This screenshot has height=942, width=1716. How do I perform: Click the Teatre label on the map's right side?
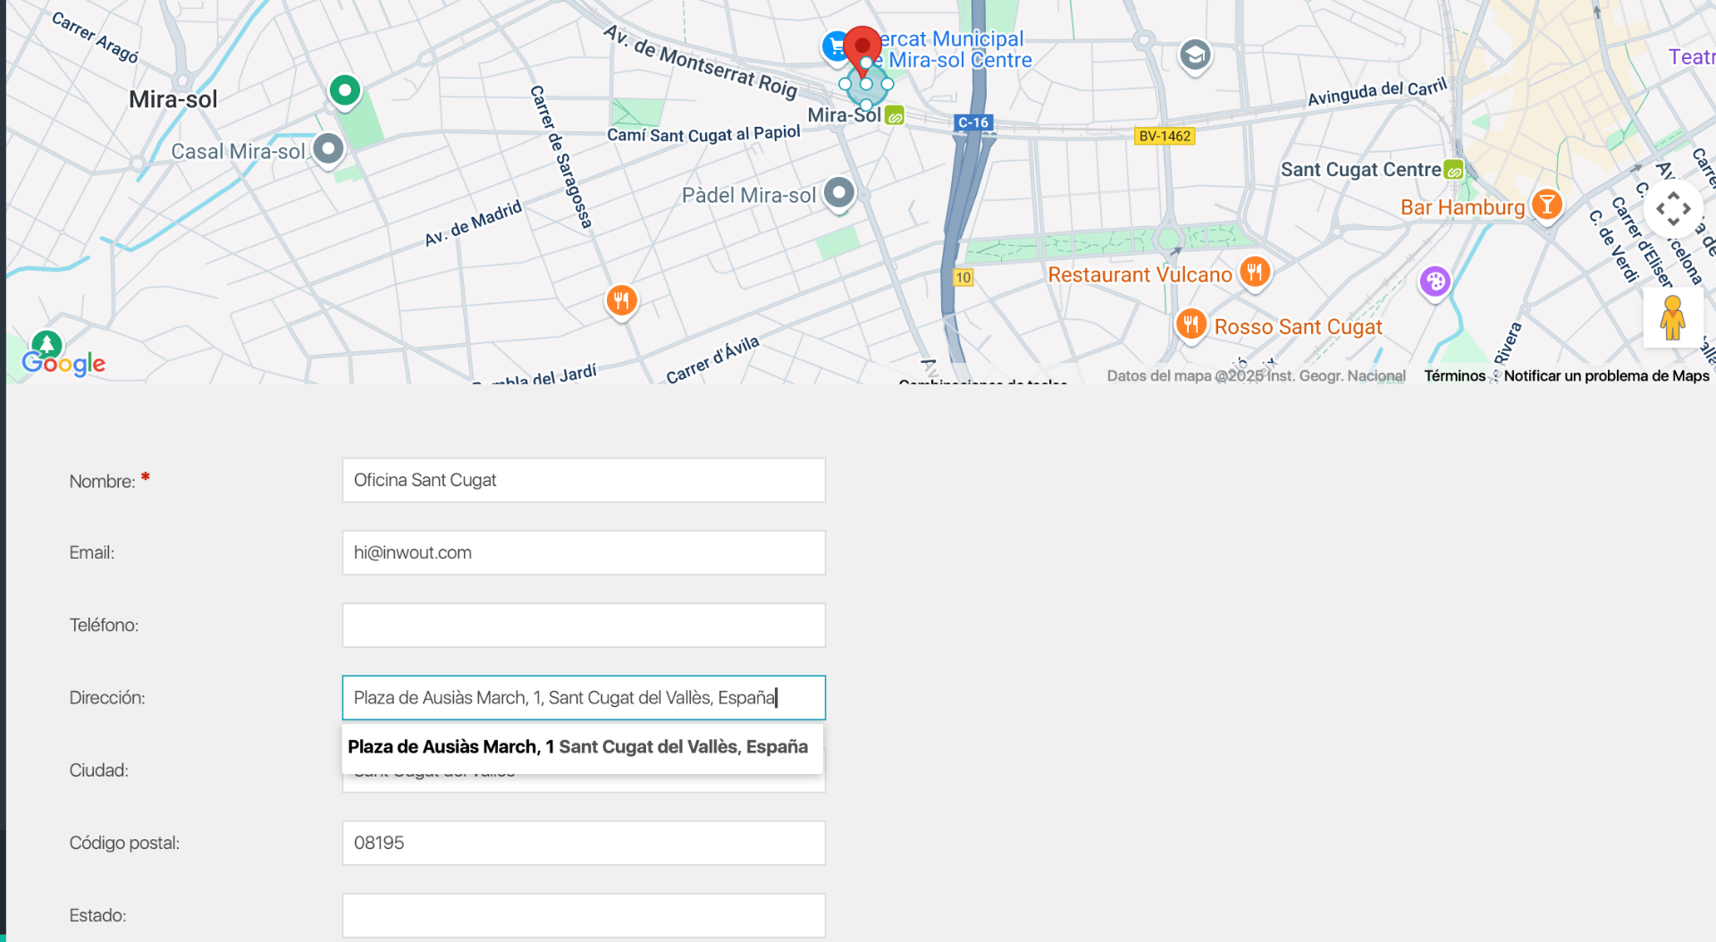[1691, 57]
